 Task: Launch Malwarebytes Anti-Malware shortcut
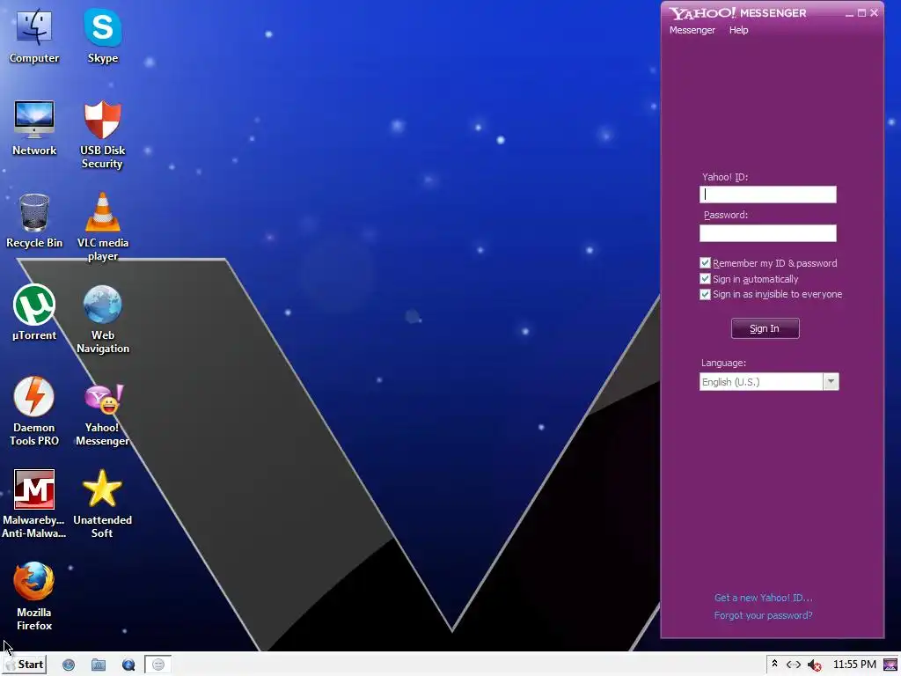click(x=34, y=504)
